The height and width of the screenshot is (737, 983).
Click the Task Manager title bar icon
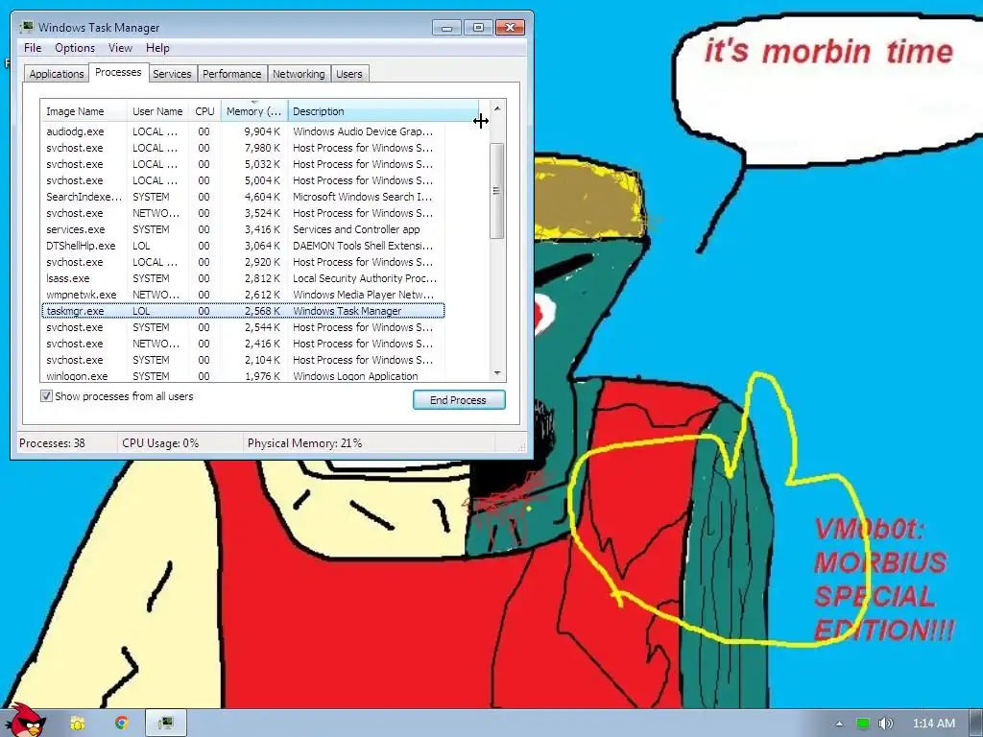click(26, 28)
